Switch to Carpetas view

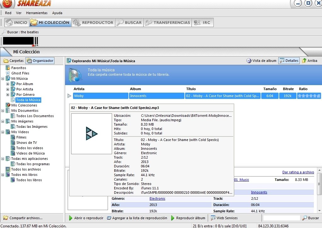tap(14, 61)
